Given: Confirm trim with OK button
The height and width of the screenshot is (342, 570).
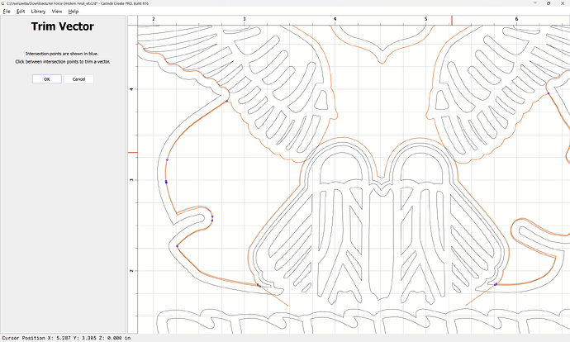Looking at the screenshot, I should coord(47,78).
